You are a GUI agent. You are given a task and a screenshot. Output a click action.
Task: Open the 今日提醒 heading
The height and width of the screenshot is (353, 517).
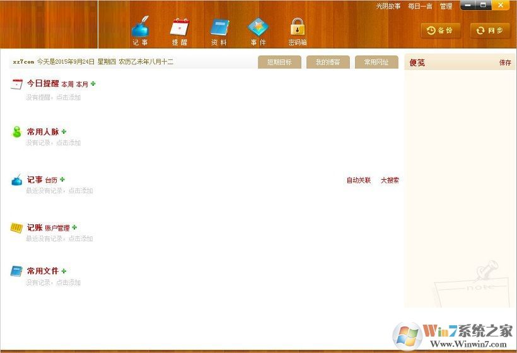click(43, 83)
